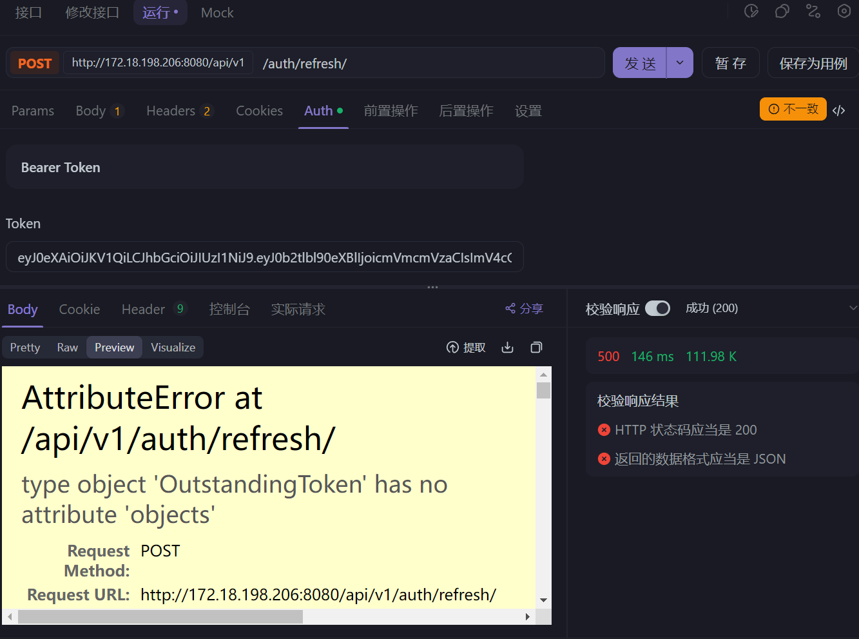Toggle the 校验响应 switch
Viewport: 859px width, 639px height.
(x=657, y=308)
